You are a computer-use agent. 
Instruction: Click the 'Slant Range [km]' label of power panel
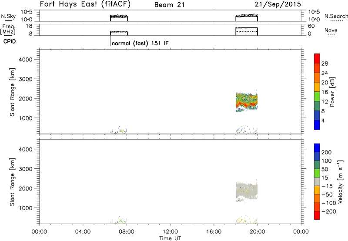click(x=12, y=92)
